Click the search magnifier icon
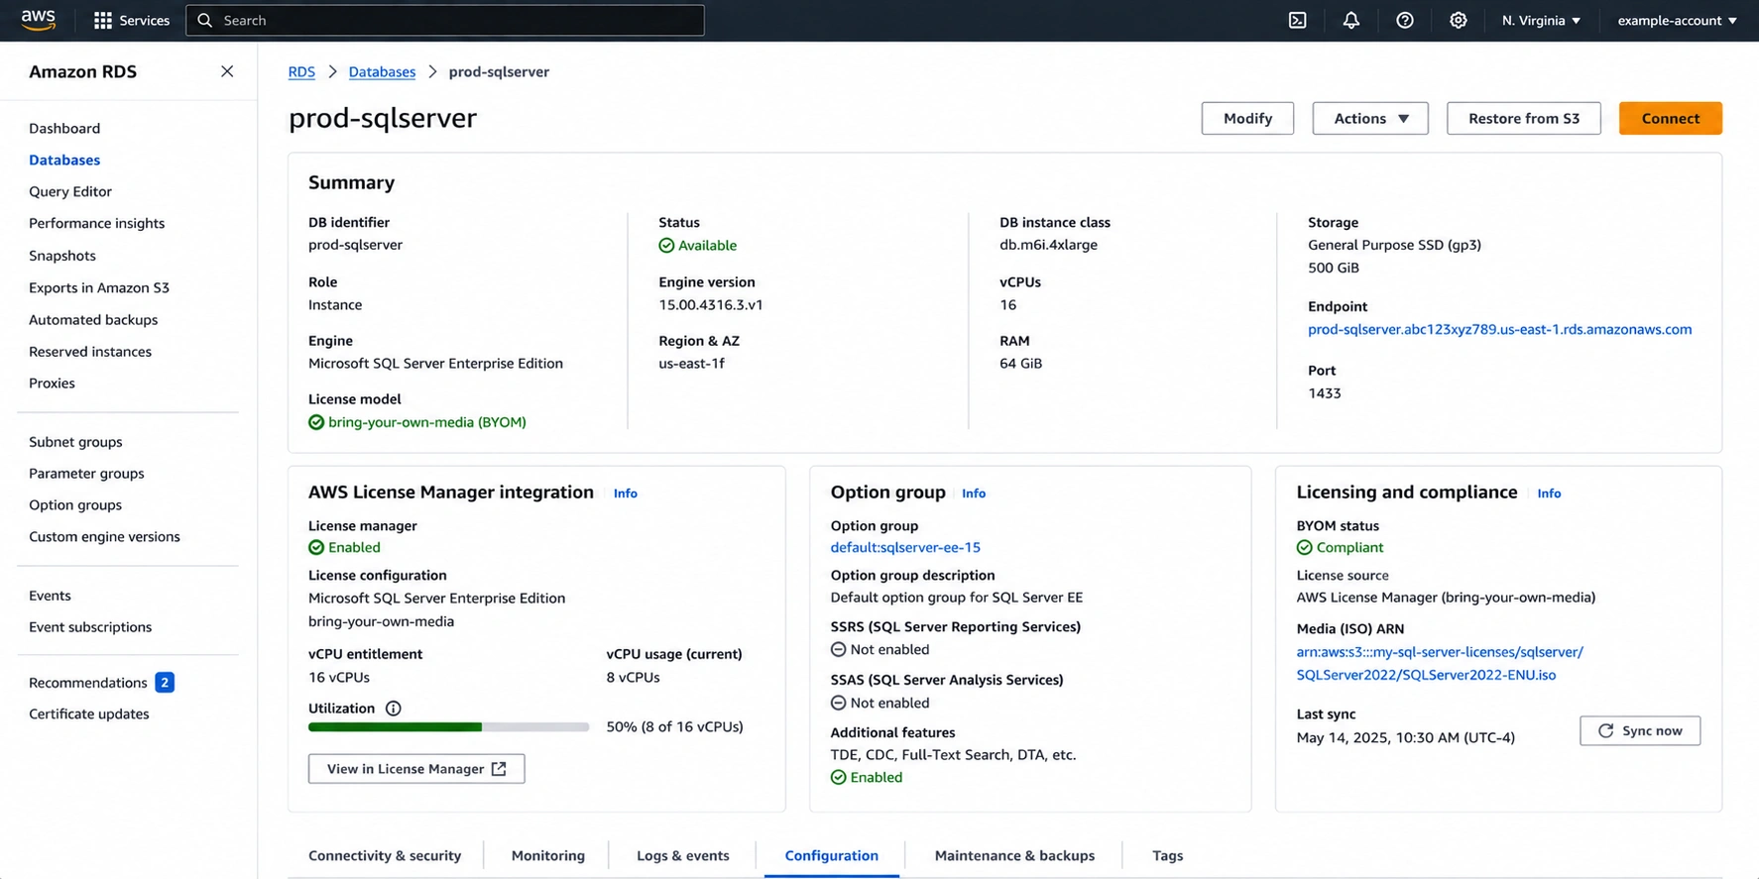1759x879 pixels. (x=205, y=20)
